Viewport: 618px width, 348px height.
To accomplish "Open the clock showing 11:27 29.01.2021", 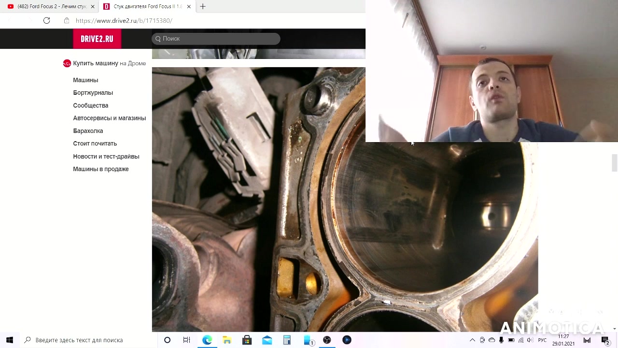I will tap(563, 340).
